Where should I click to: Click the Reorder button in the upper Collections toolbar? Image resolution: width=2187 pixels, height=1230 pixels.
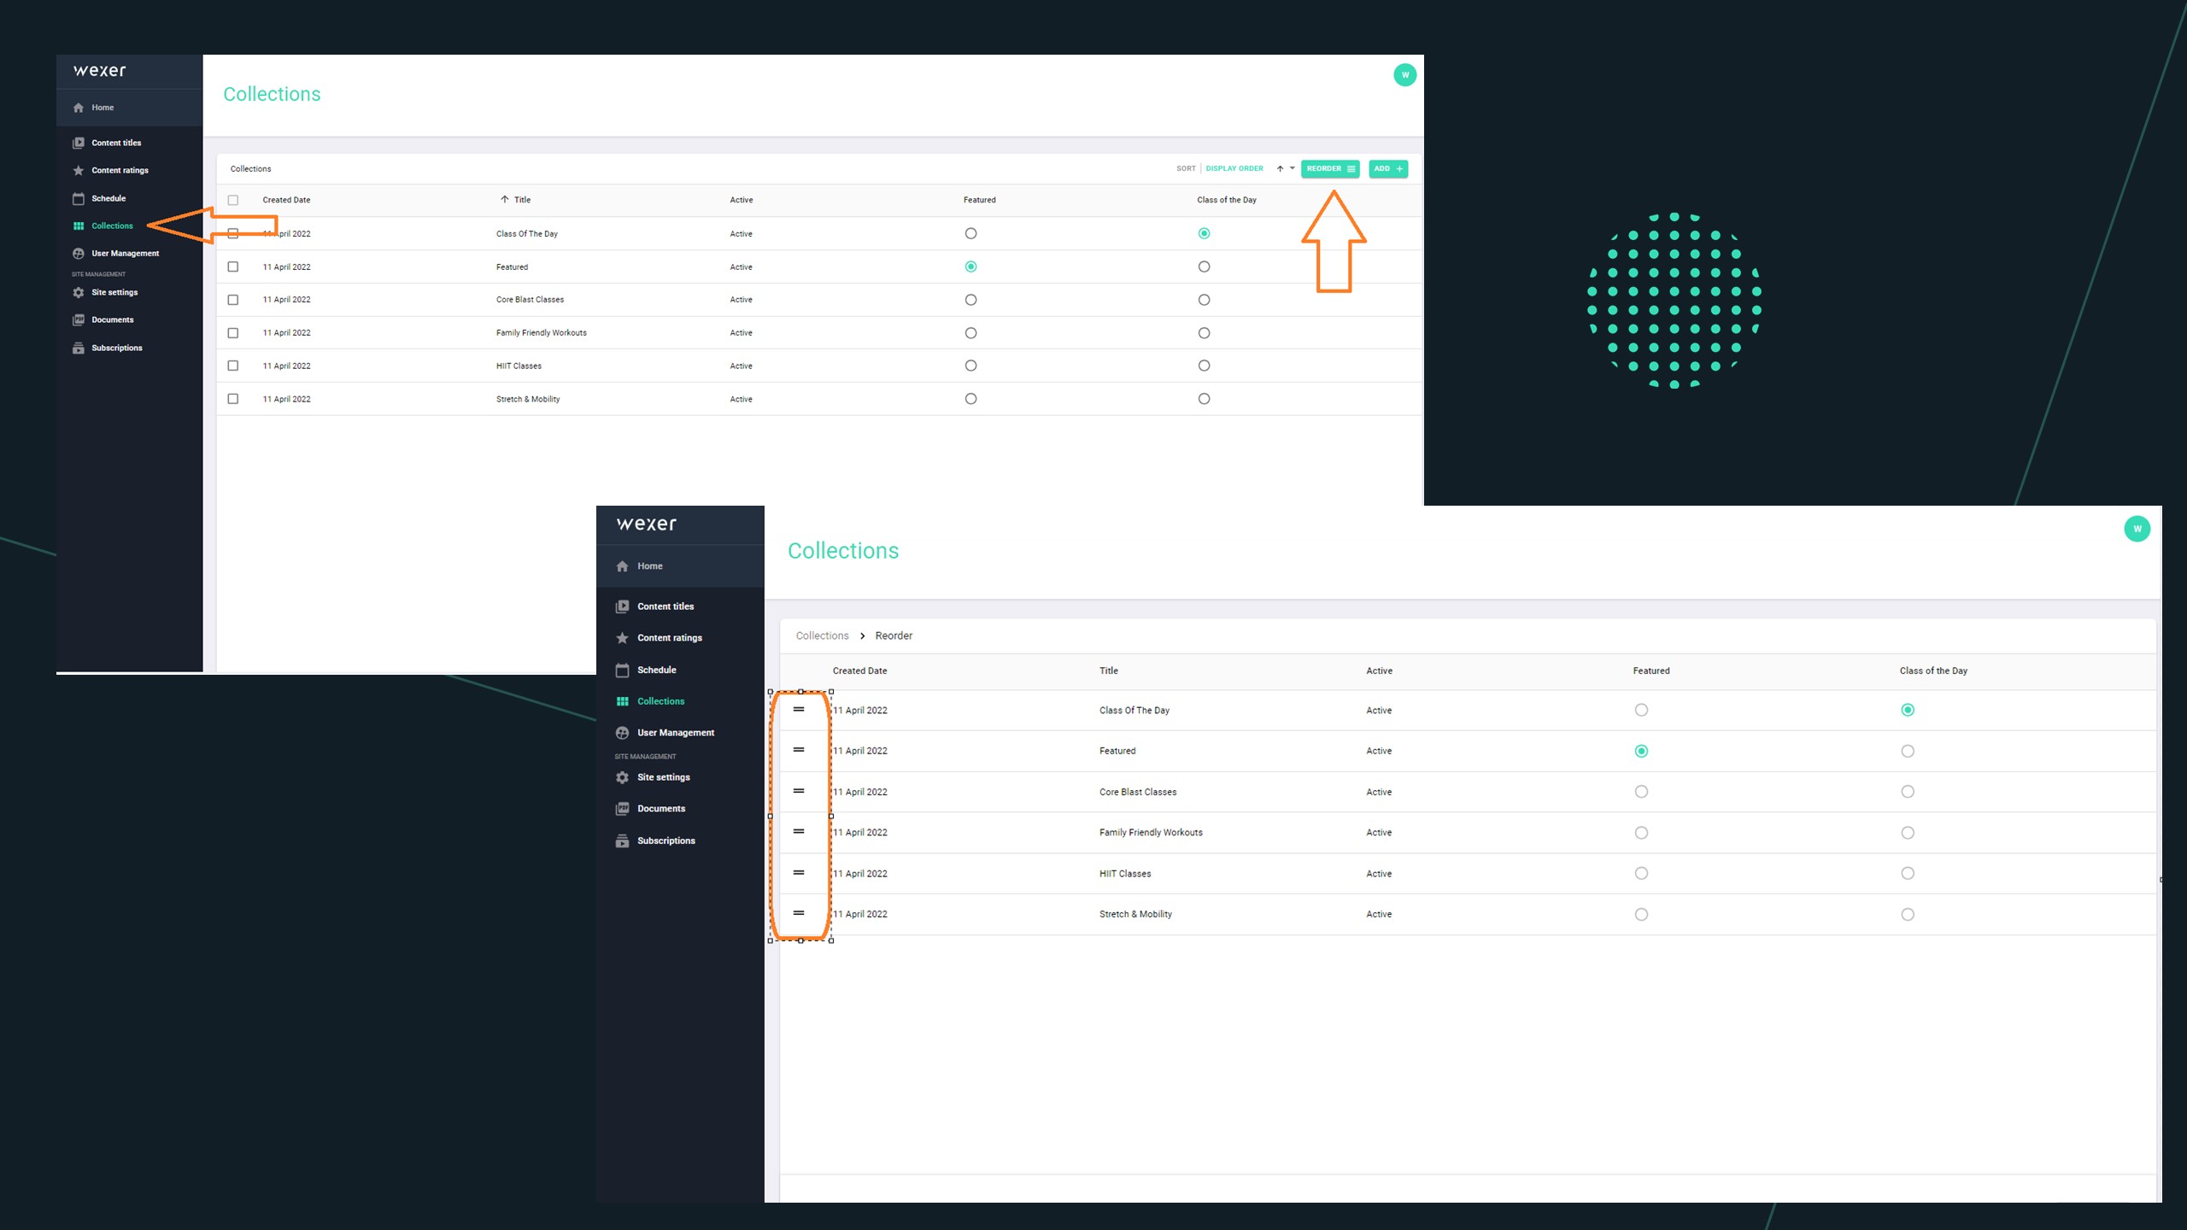point(1329,168)
